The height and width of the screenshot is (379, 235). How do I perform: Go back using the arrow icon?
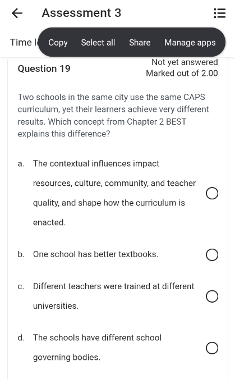tap(17, 13)
